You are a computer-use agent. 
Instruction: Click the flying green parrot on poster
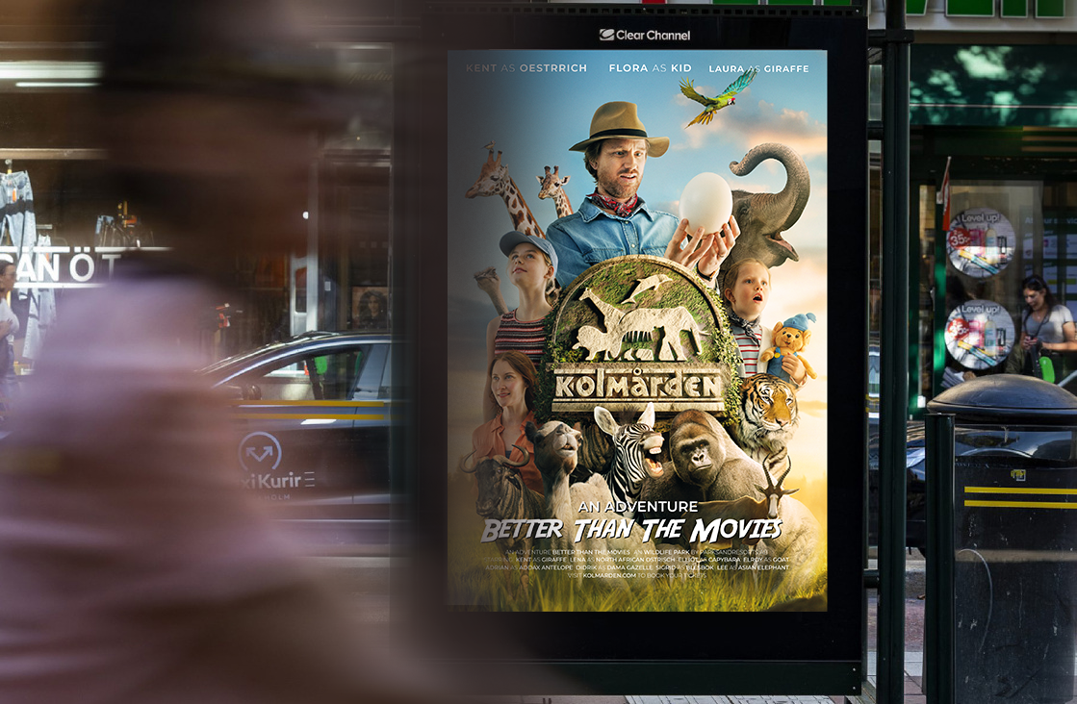716,98
